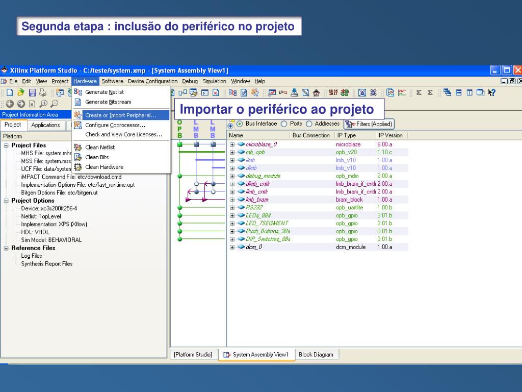The image size is (522, 392).
Task: Toggle the LEDs_8Bit OPB bus connector
Action: click(180, 215)
